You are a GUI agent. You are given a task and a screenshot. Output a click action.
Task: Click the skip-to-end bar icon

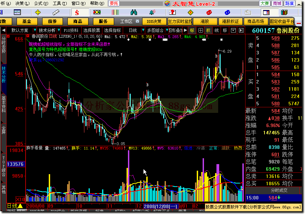coord(241,30)
